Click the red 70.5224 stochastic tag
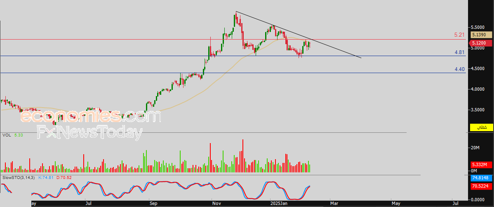The height and width of the screenshot is (207, 494). click(x=481, y=186)
